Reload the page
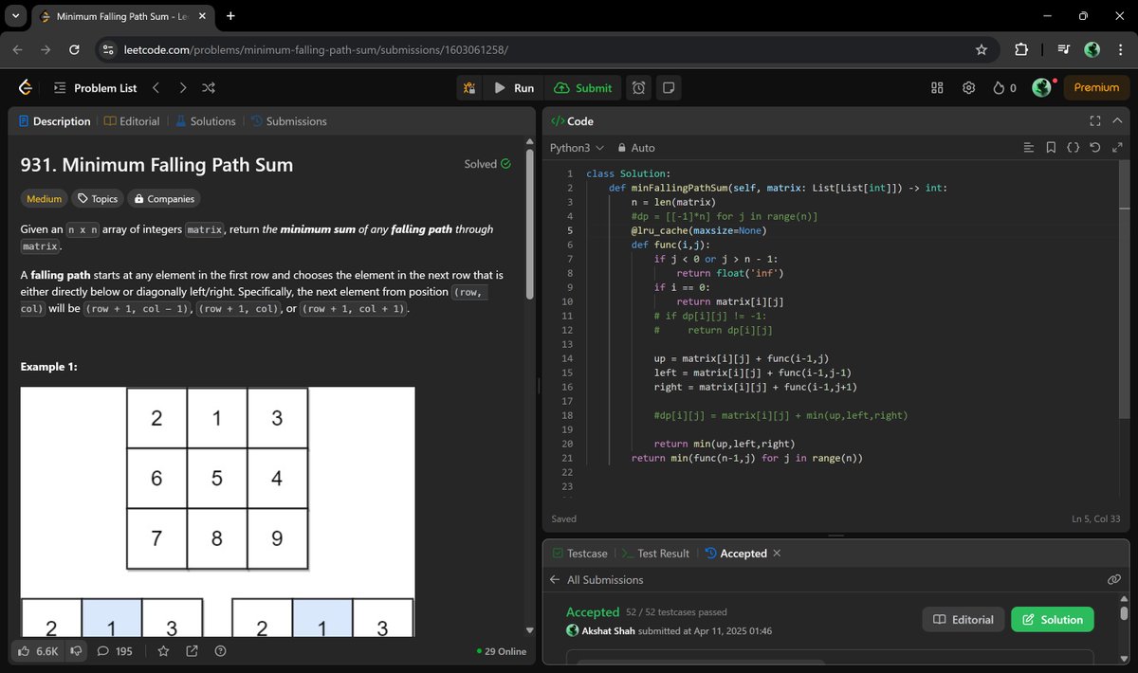Viewport: 1138px width, 673px height. click(x=75, y=49)
